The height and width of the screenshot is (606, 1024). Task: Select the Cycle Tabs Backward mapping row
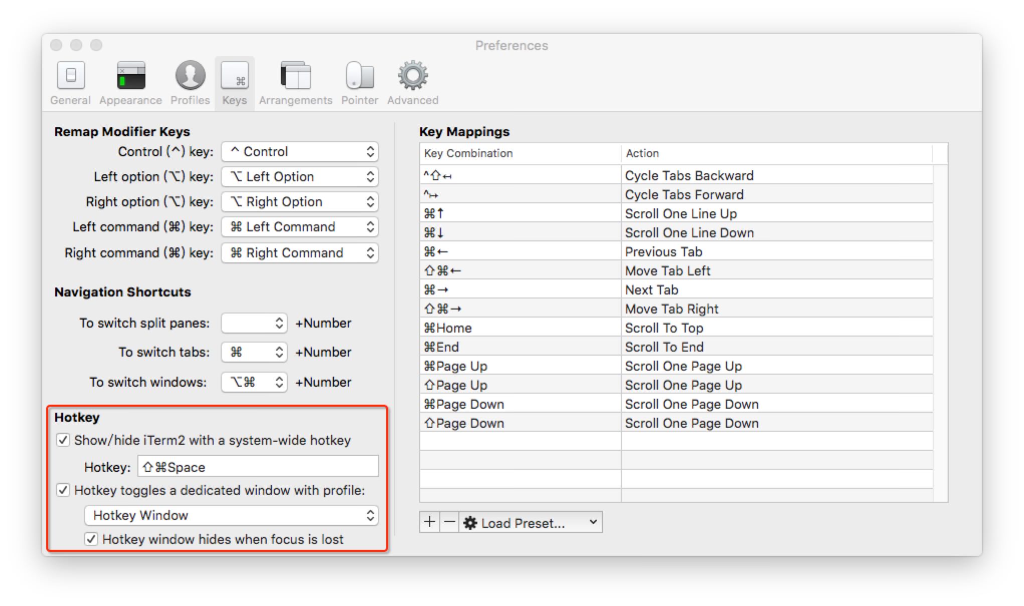point(676,176)
